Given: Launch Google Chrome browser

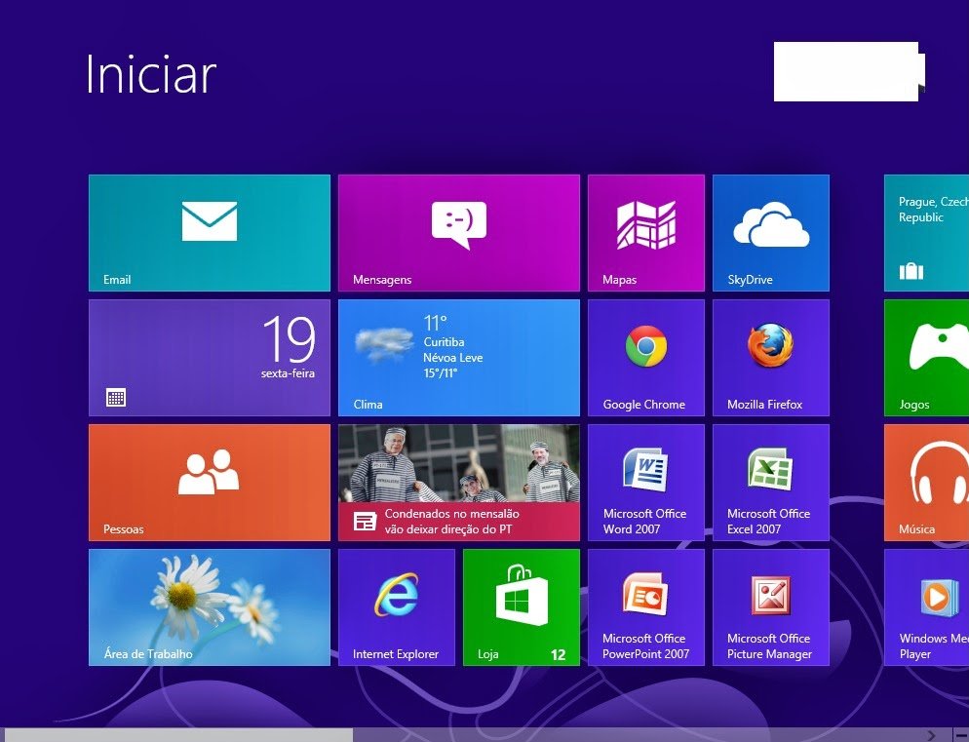Looking at the screenshot, I should point(645,357).
